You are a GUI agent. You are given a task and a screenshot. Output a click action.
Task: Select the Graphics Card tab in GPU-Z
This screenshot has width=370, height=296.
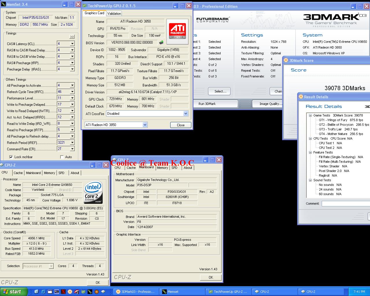[x=95, y=13]
